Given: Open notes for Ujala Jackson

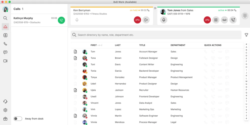Looking at the screenshot, I should pyautogui.click(x=75, y=90).
